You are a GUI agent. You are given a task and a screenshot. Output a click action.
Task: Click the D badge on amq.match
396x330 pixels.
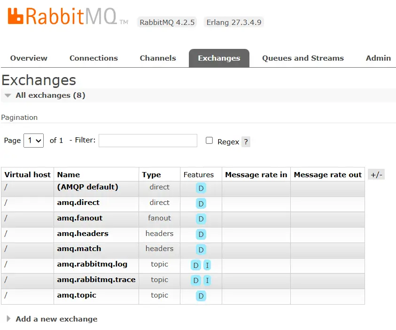[201, 249]
